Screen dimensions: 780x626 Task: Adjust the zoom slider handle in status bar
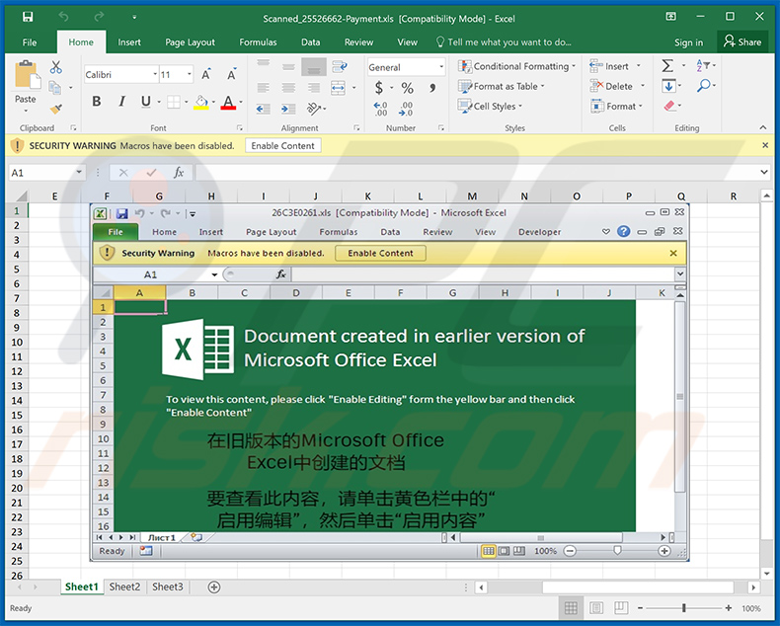coord(684,608)
